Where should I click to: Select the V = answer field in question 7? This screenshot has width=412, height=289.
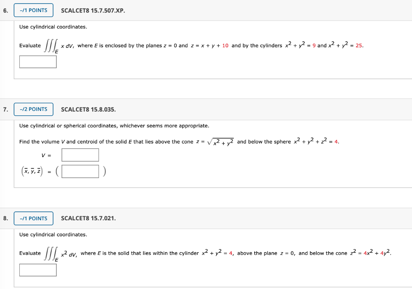coord(80,155)
